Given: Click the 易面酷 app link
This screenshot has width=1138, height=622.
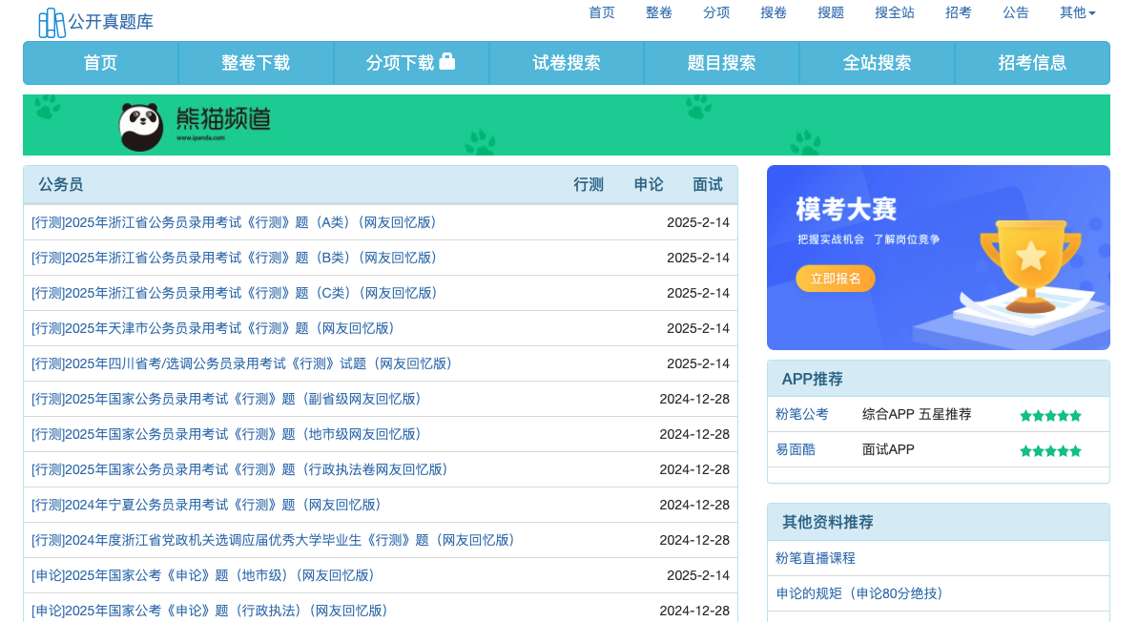Looking at the screenshot, I should click(796, 449).
